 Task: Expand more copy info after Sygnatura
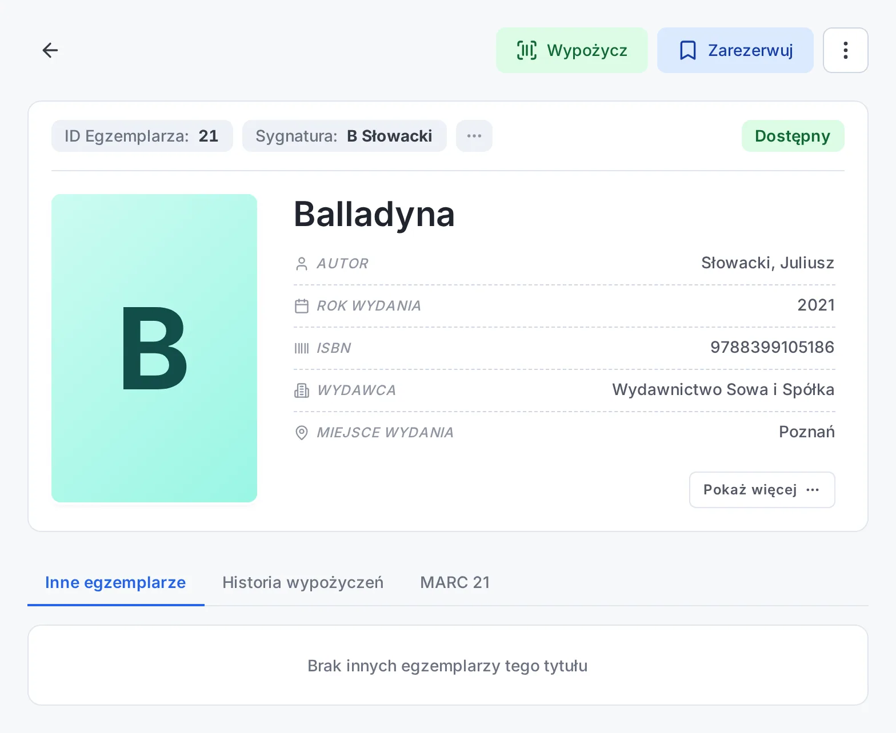[474, 136]
